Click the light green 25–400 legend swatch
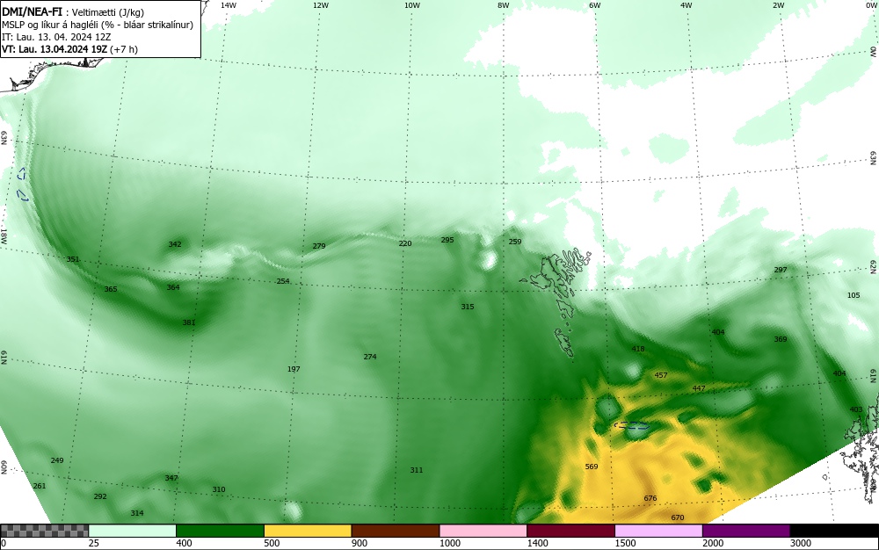 pos(133,531)
